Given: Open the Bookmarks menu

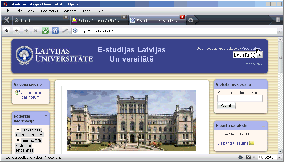Looking at the screenshot, I should (49, 11).
